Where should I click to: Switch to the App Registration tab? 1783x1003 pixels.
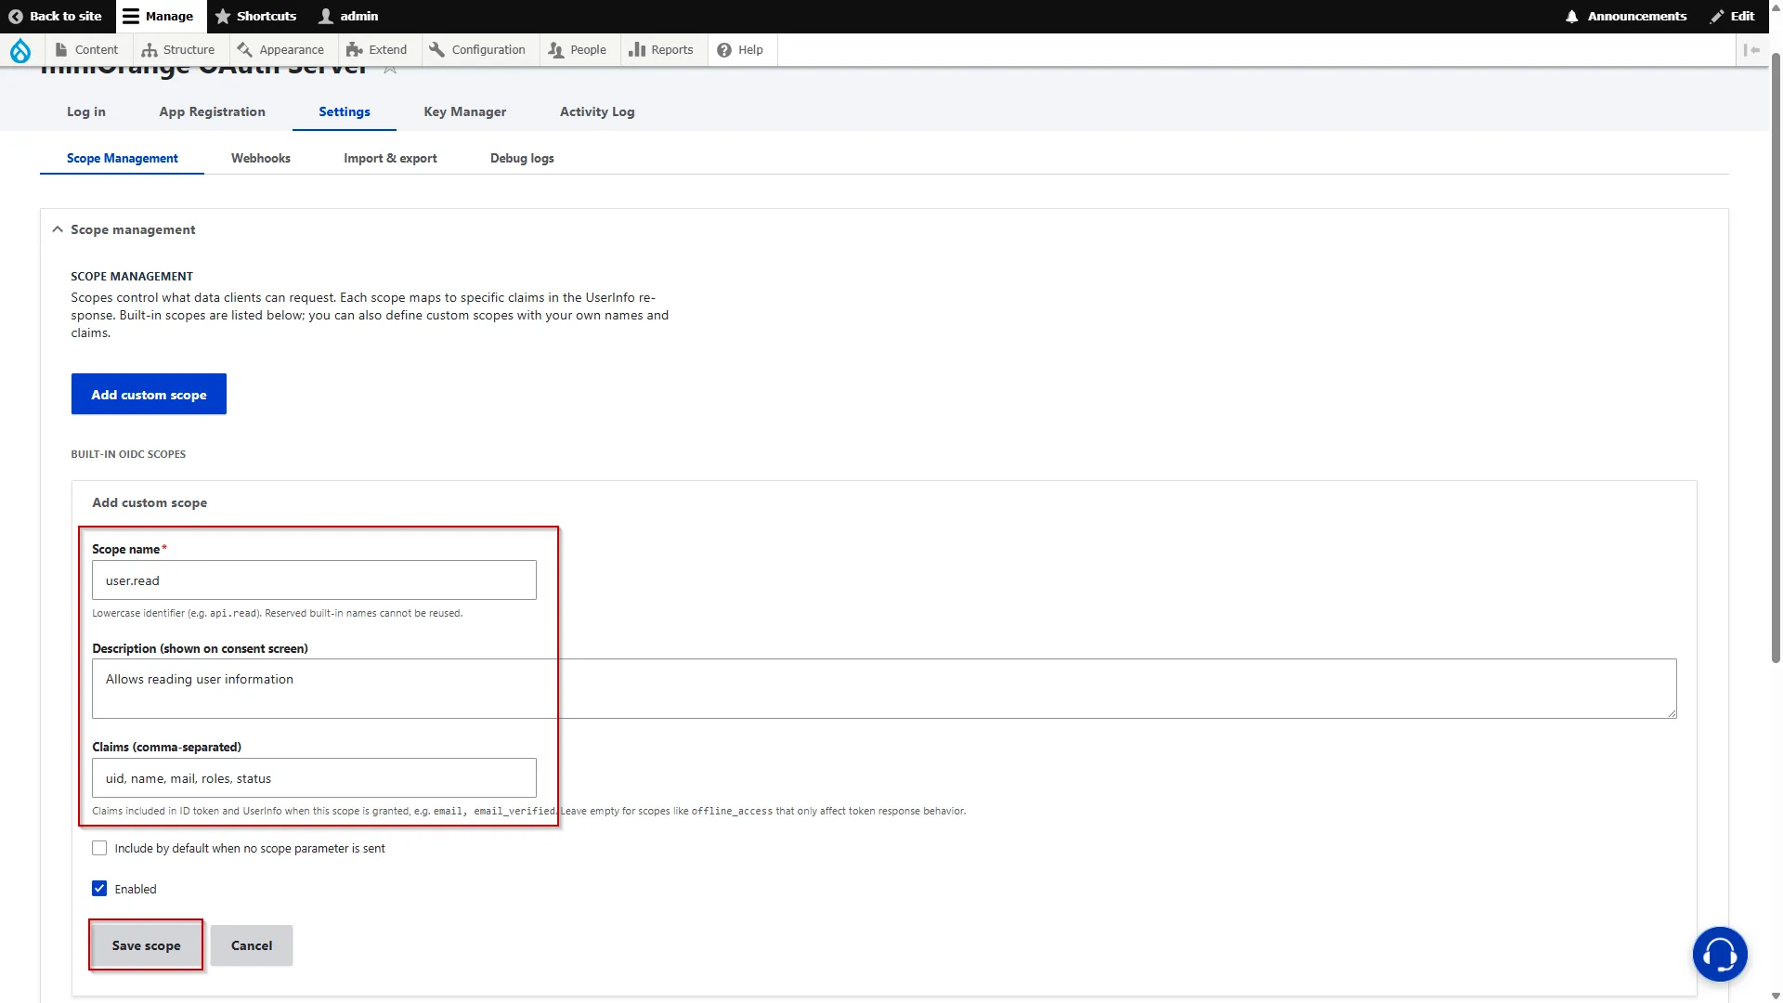(x=213, y=111)
